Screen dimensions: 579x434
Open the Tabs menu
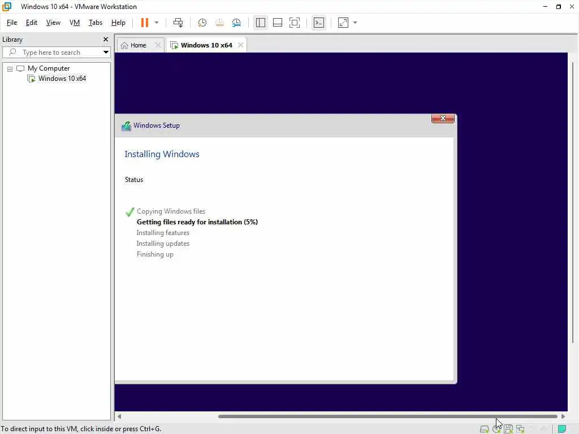pos(95,23)
